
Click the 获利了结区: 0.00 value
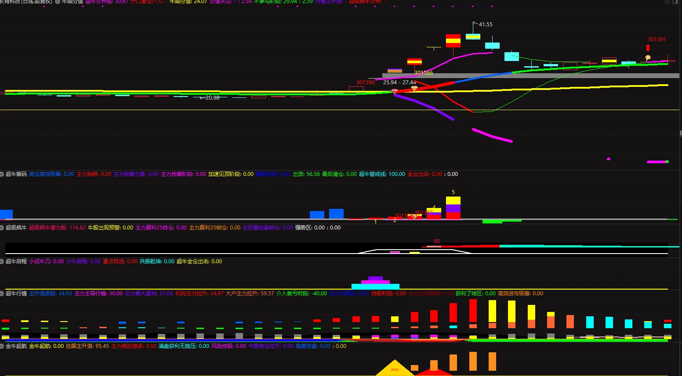pyautogui.click(x=475, y=294)
